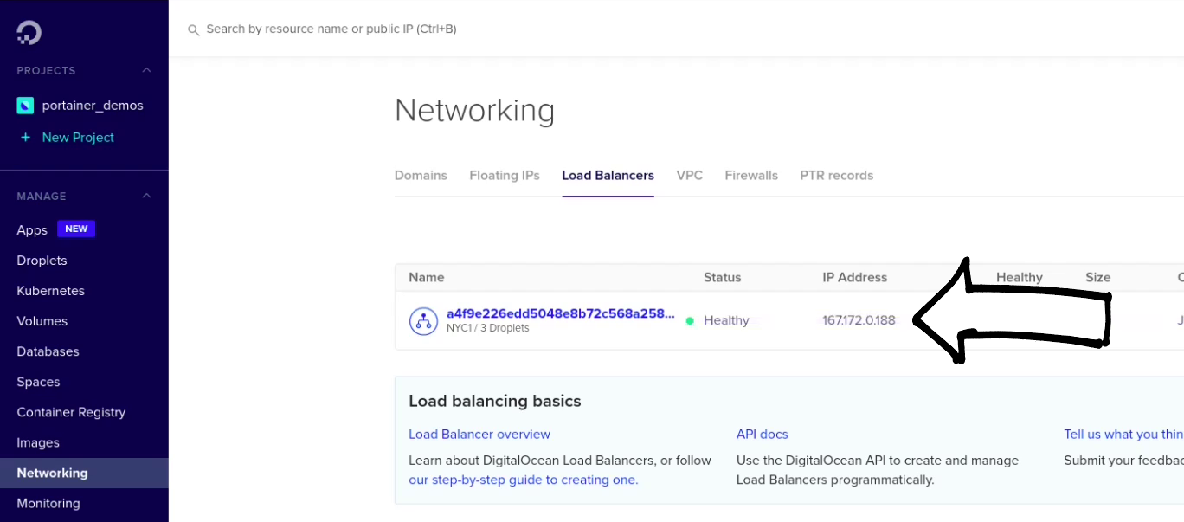Open Databases in the sidebar
This screenshot has height=522, width=1184.
(x=48, y=351)
